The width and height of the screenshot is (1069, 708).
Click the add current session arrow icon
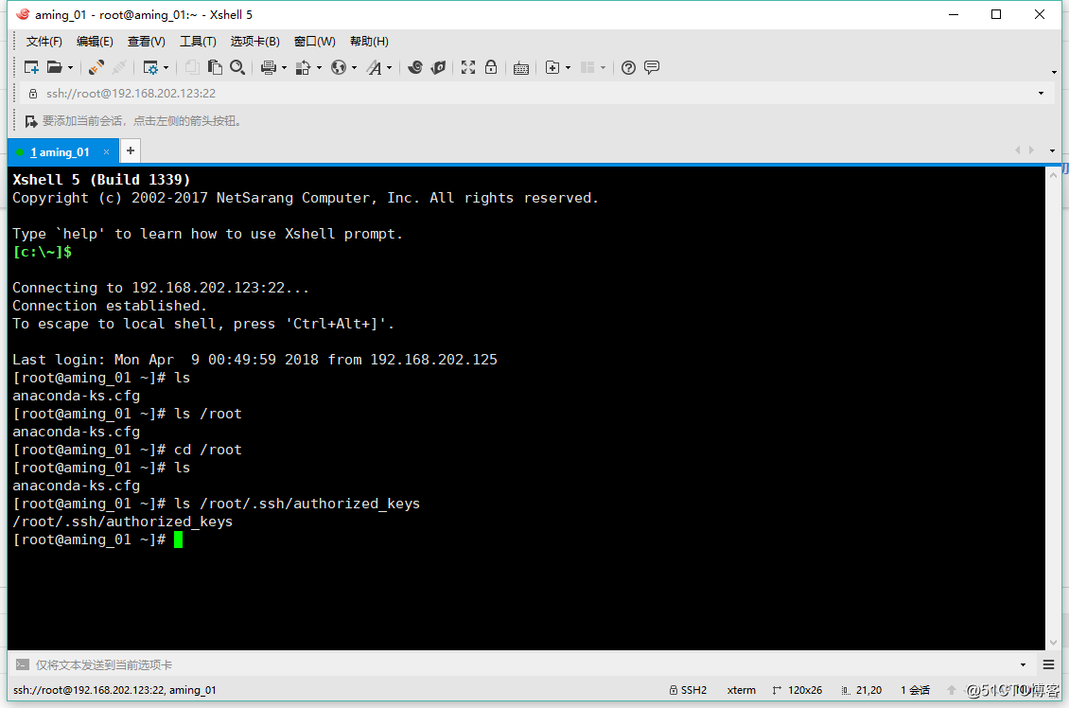[30, 121]
